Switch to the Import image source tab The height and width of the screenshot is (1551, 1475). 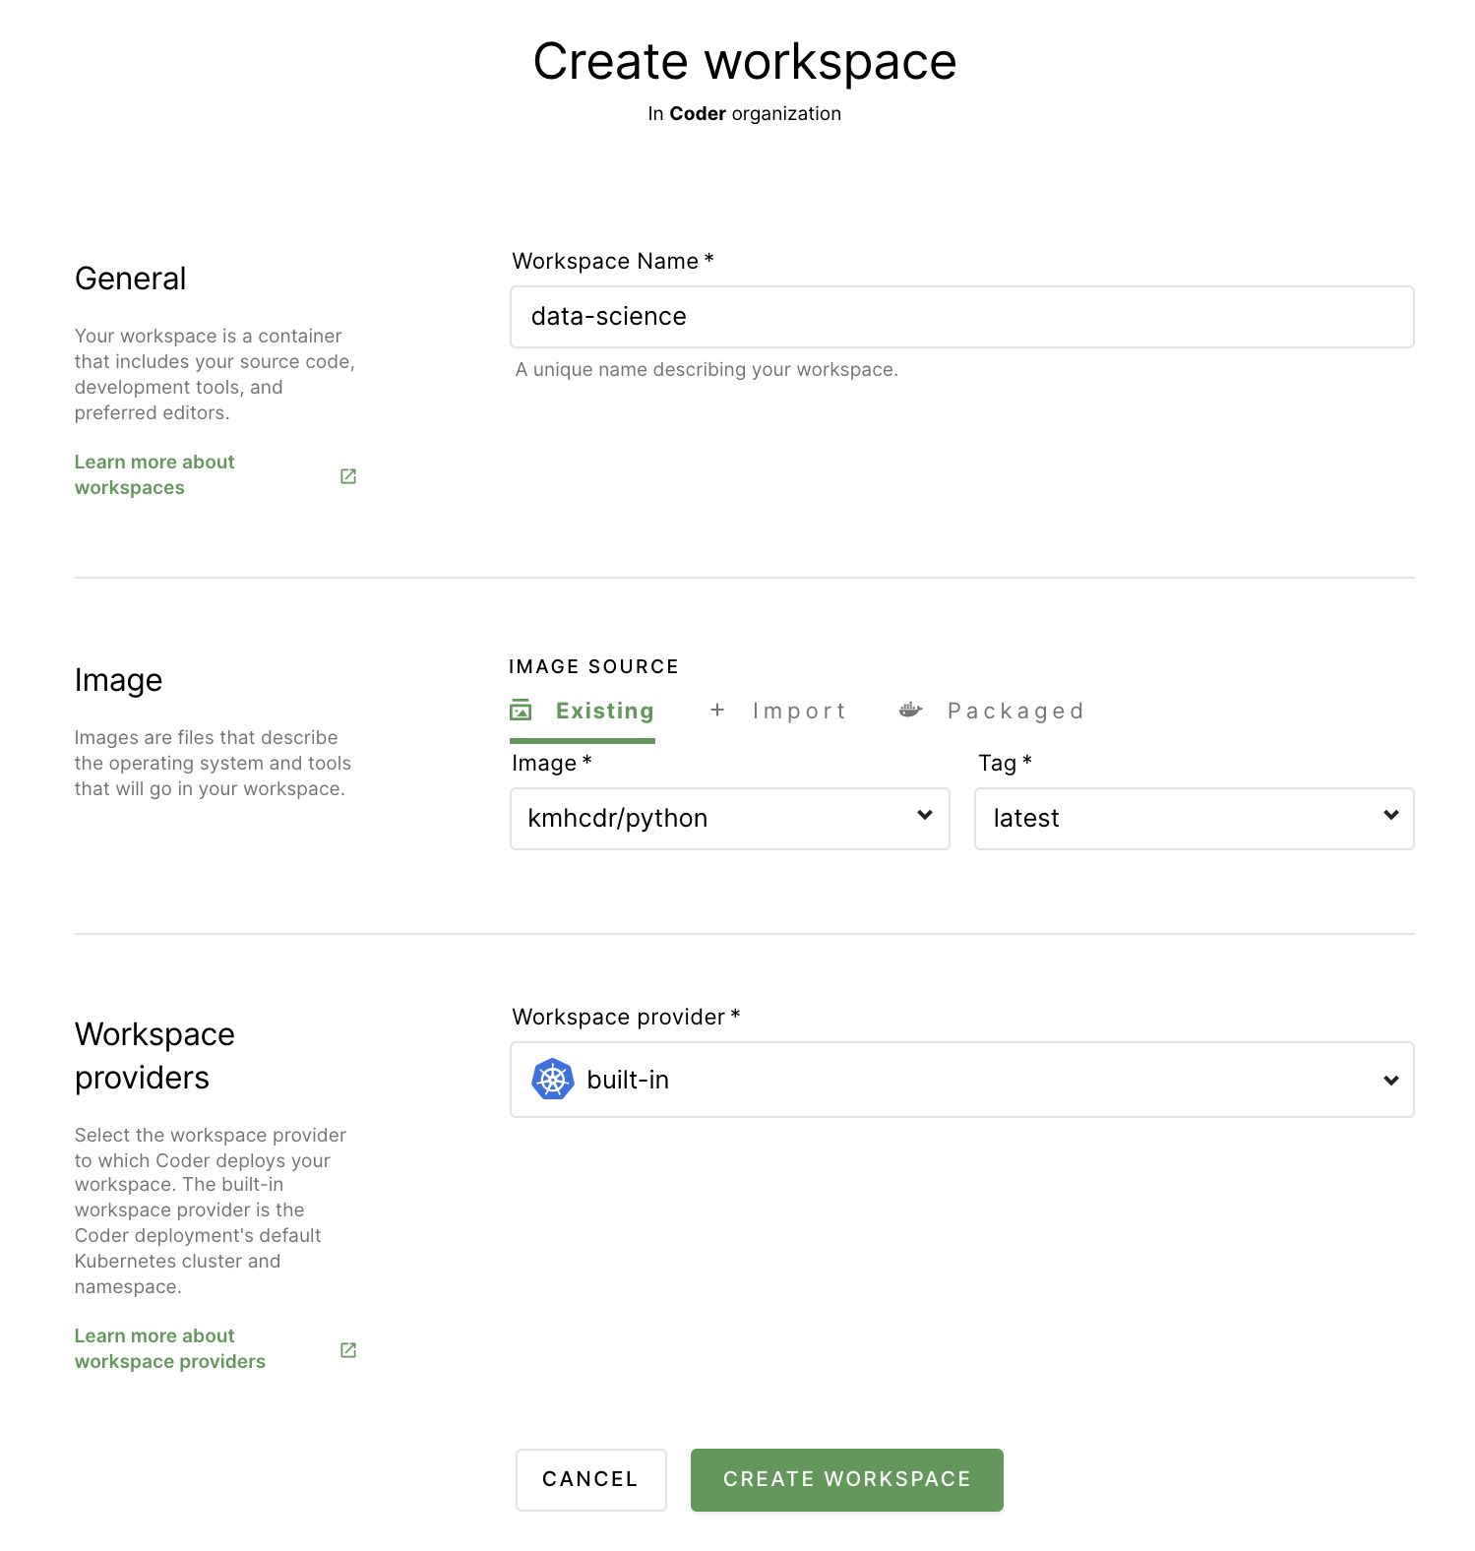[x=778, y=712]
